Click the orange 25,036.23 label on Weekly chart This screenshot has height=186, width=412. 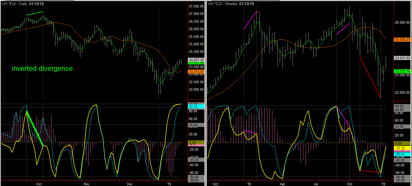click(402, 40)
